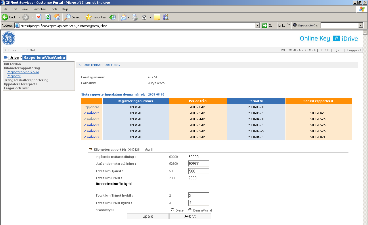368x225 pixels.
Task: Open Forward button dropdown arrow
Action: tap(32, 17)
